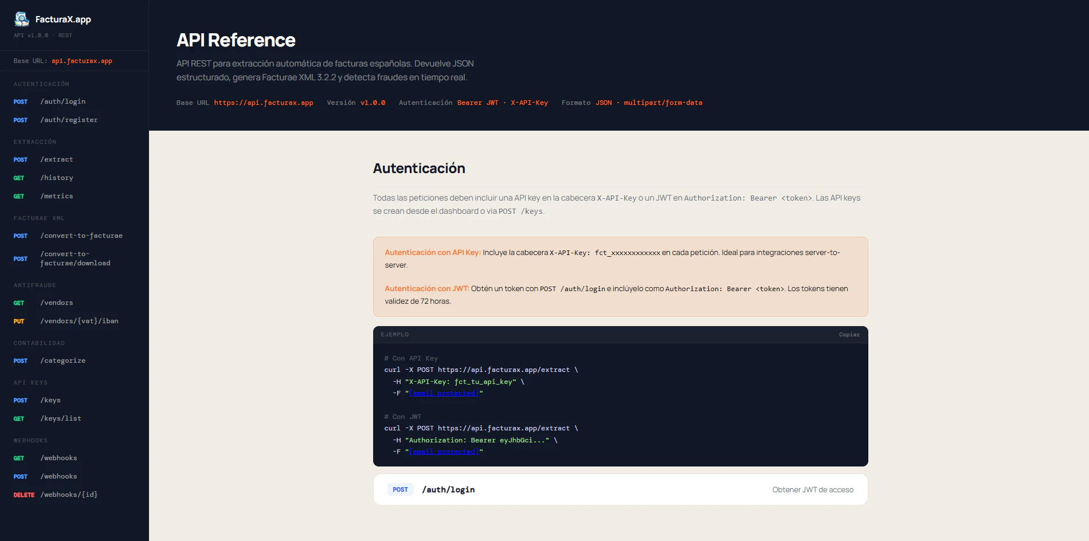The height and width of the screenshot is (541, 1089).
Task: Click the FacturaX.app title text
Action: 63,19
